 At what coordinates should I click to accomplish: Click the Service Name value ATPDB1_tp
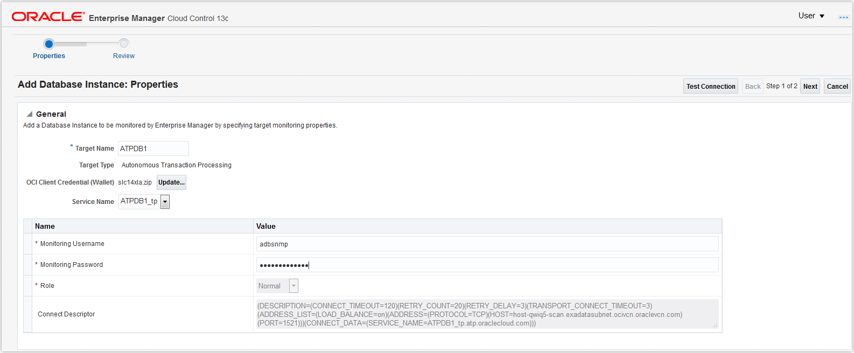coord(139,201)
